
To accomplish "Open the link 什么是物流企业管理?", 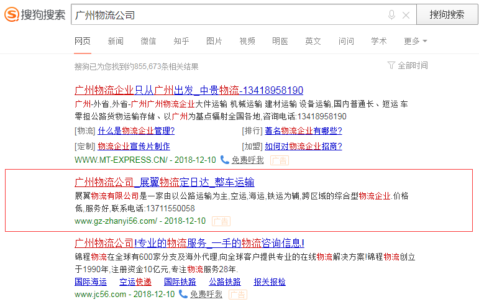I will pyautogui.click(x=136, y=131).
